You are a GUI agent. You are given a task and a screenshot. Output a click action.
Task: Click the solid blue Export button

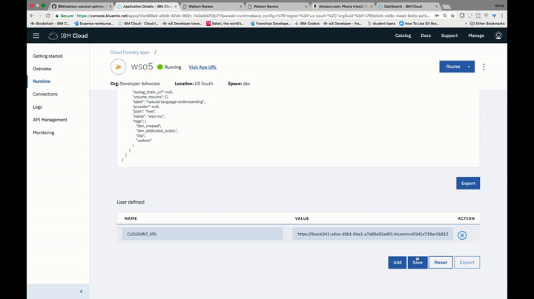tap(468, 183)
